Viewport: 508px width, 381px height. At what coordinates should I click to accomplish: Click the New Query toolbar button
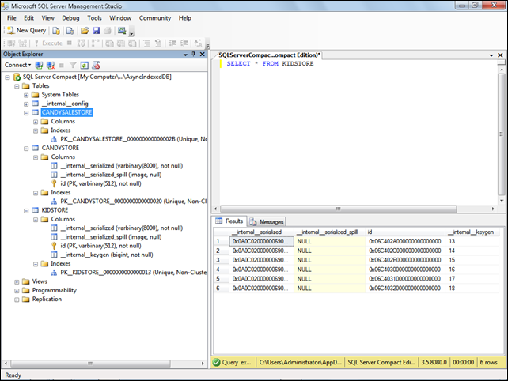tap(26, 30)
